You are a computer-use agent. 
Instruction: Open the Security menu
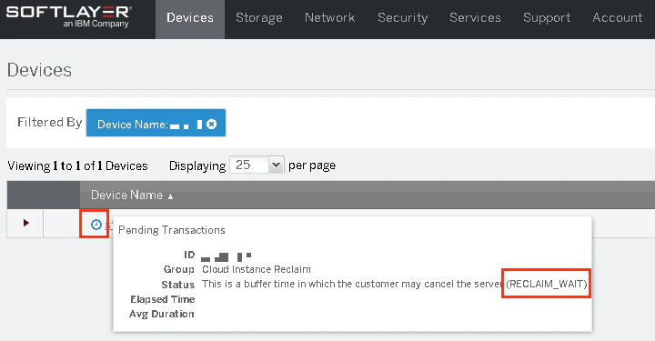pos(403,17)
